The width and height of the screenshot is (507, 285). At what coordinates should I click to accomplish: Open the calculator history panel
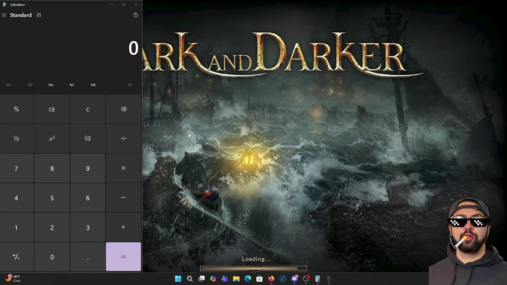135,15
